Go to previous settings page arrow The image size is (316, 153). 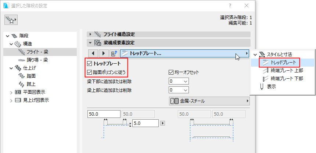point(93,53)
